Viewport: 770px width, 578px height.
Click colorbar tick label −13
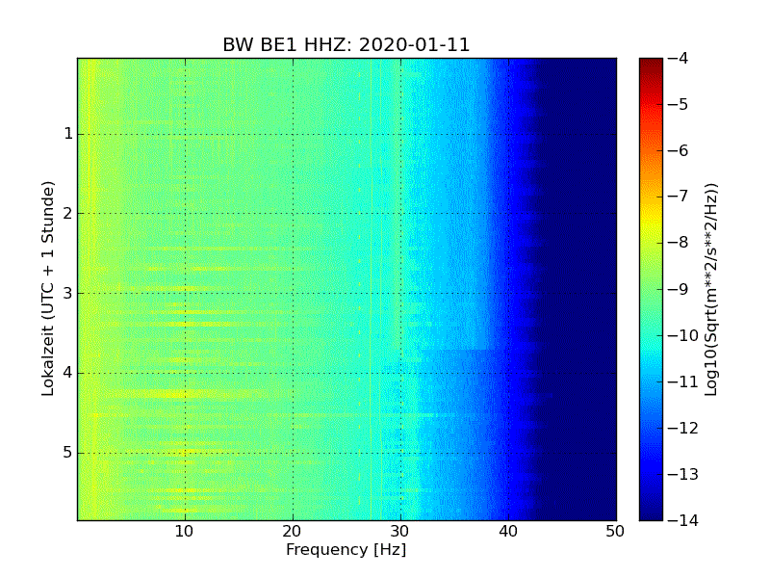tap(683, 474)
